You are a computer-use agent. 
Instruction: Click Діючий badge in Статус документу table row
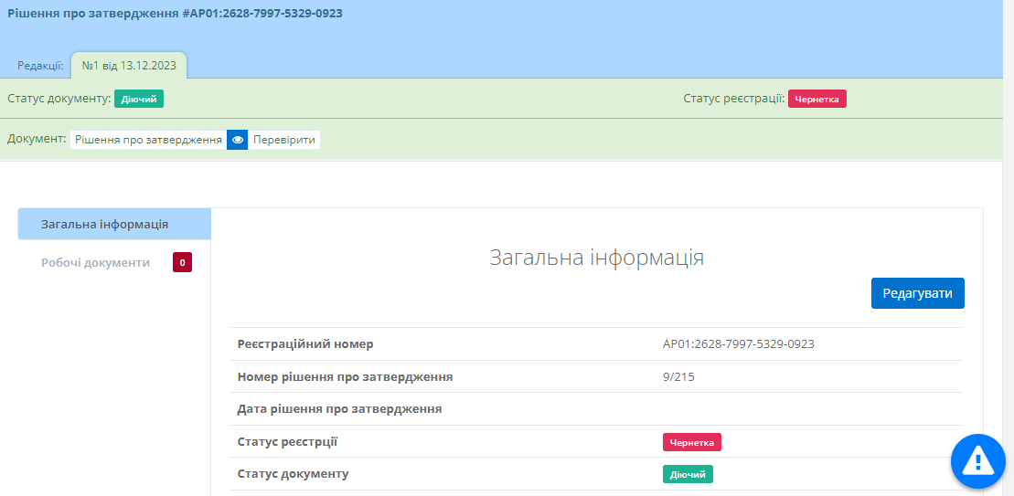[688, 474]
